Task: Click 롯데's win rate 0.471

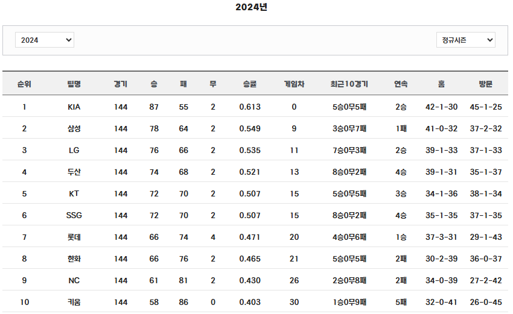Action: coord(250,237)
